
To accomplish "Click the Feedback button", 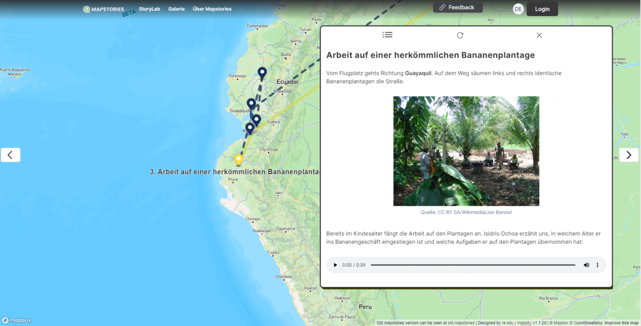I will [458, 7].
